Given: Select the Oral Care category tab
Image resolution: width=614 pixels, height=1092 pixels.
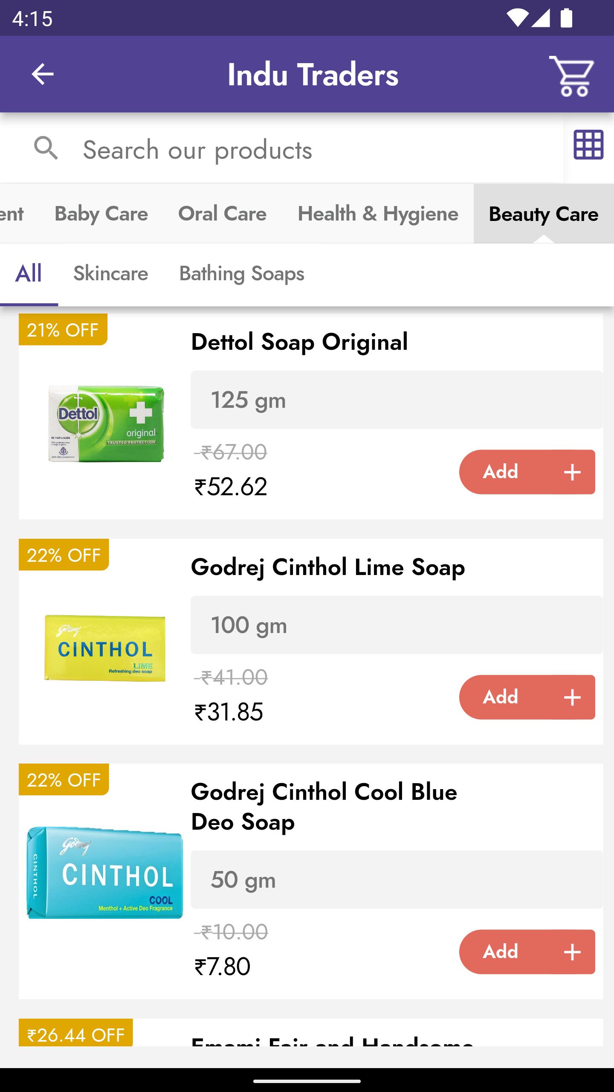Looking at the screenshot, I should click(222, 214).
